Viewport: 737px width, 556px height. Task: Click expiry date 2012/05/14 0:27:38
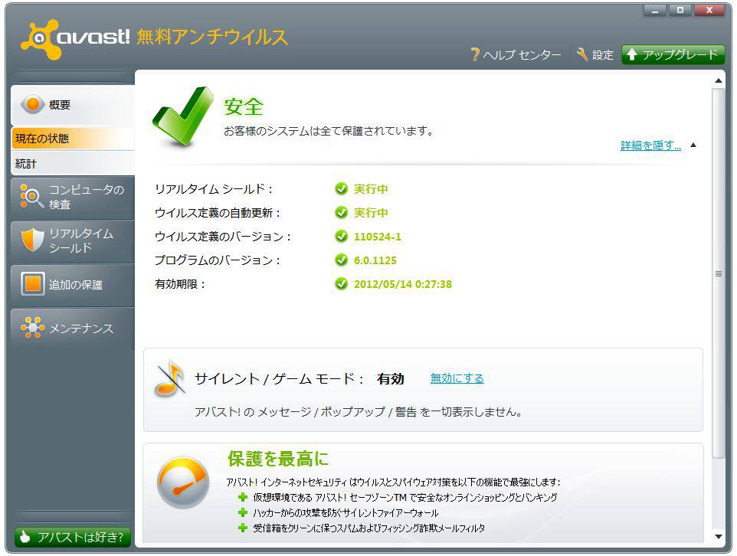[x=403, y=284]
